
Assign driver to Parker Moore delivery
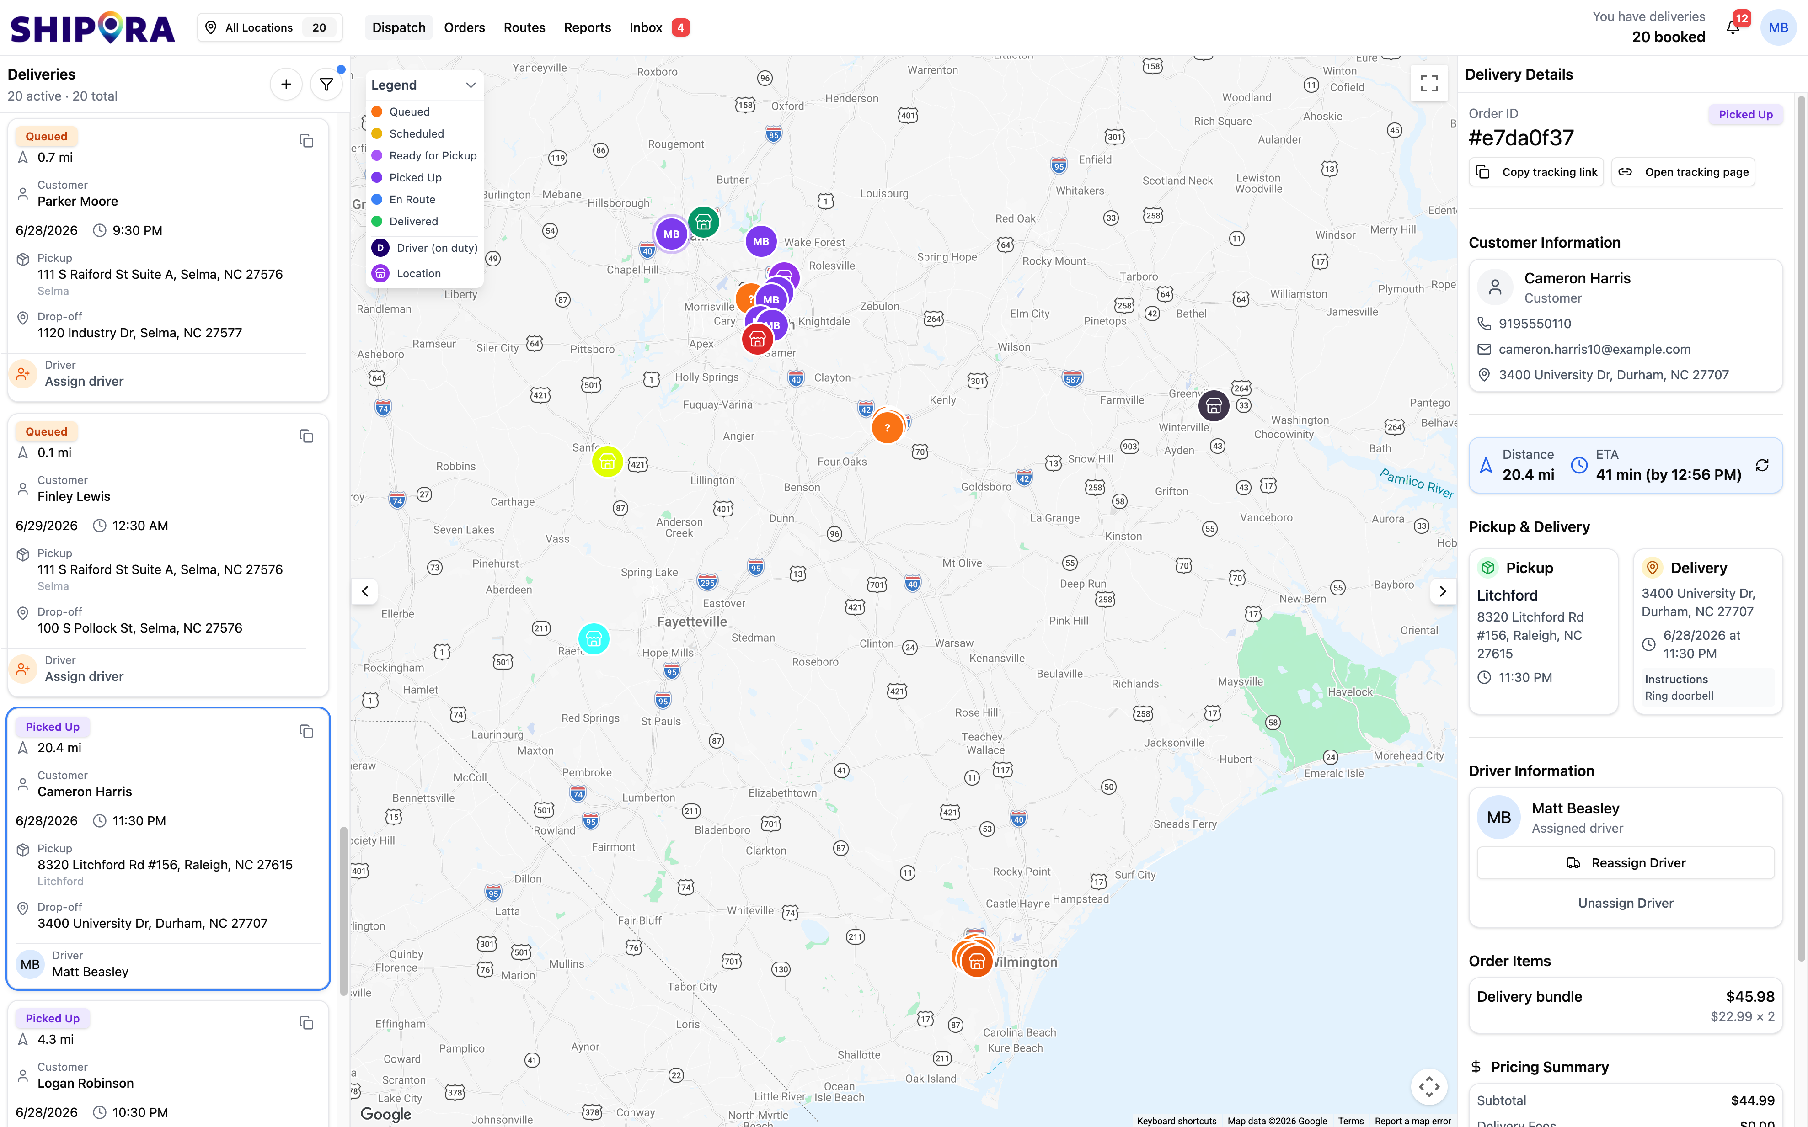(x=84, y=382)
